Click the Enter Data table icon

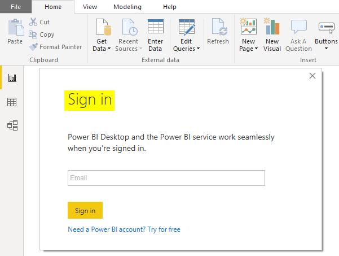click(x=156, y=27)
